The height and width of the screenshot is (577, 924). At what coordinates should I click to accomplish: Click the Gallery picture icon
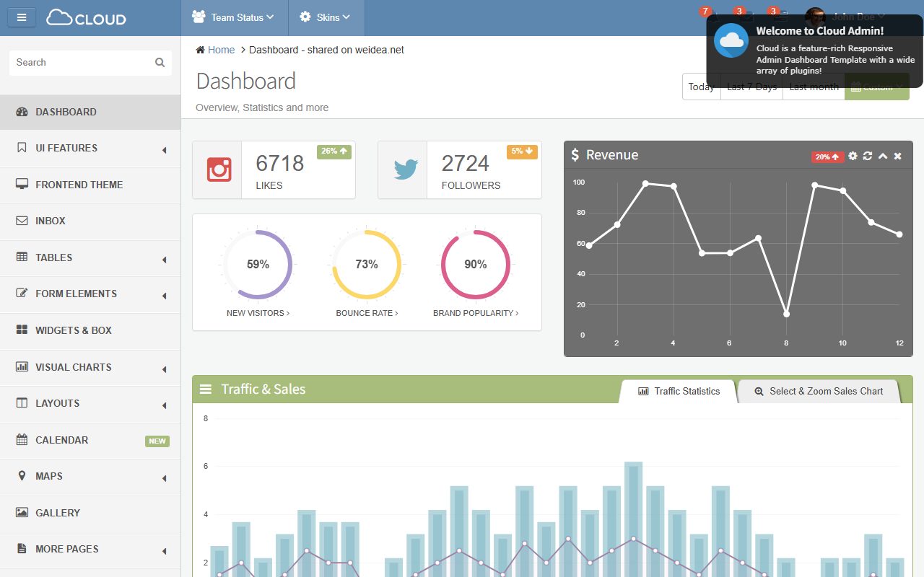pyautogui.click(x=22, y=513)
